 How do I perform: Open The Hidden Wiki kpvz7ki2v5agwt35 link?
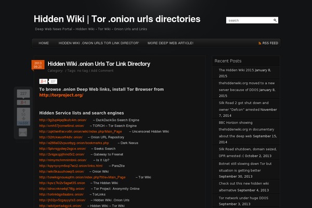62,183
